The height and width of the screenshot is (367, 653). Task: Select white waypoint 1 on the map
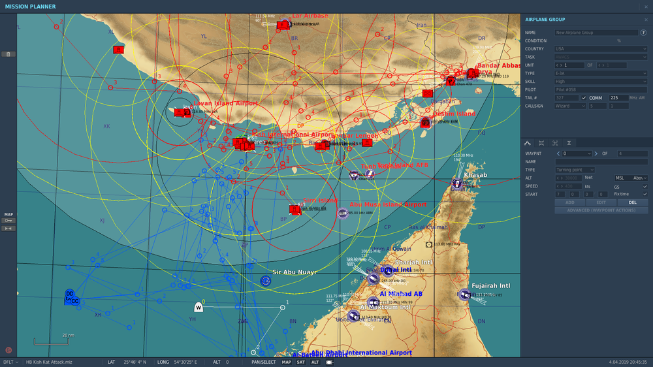[282, 308]
